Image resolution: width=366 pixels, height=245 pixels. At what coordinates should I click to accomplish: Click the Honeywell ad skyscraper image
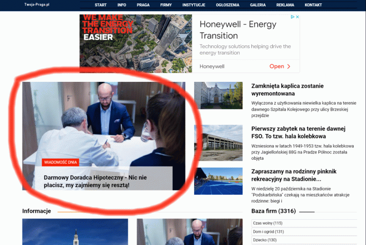point(136,44)
